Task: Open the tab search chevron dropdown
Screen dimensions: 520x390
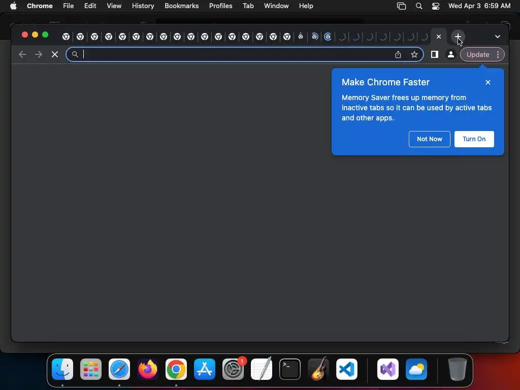Action: [x=498, y=37]
